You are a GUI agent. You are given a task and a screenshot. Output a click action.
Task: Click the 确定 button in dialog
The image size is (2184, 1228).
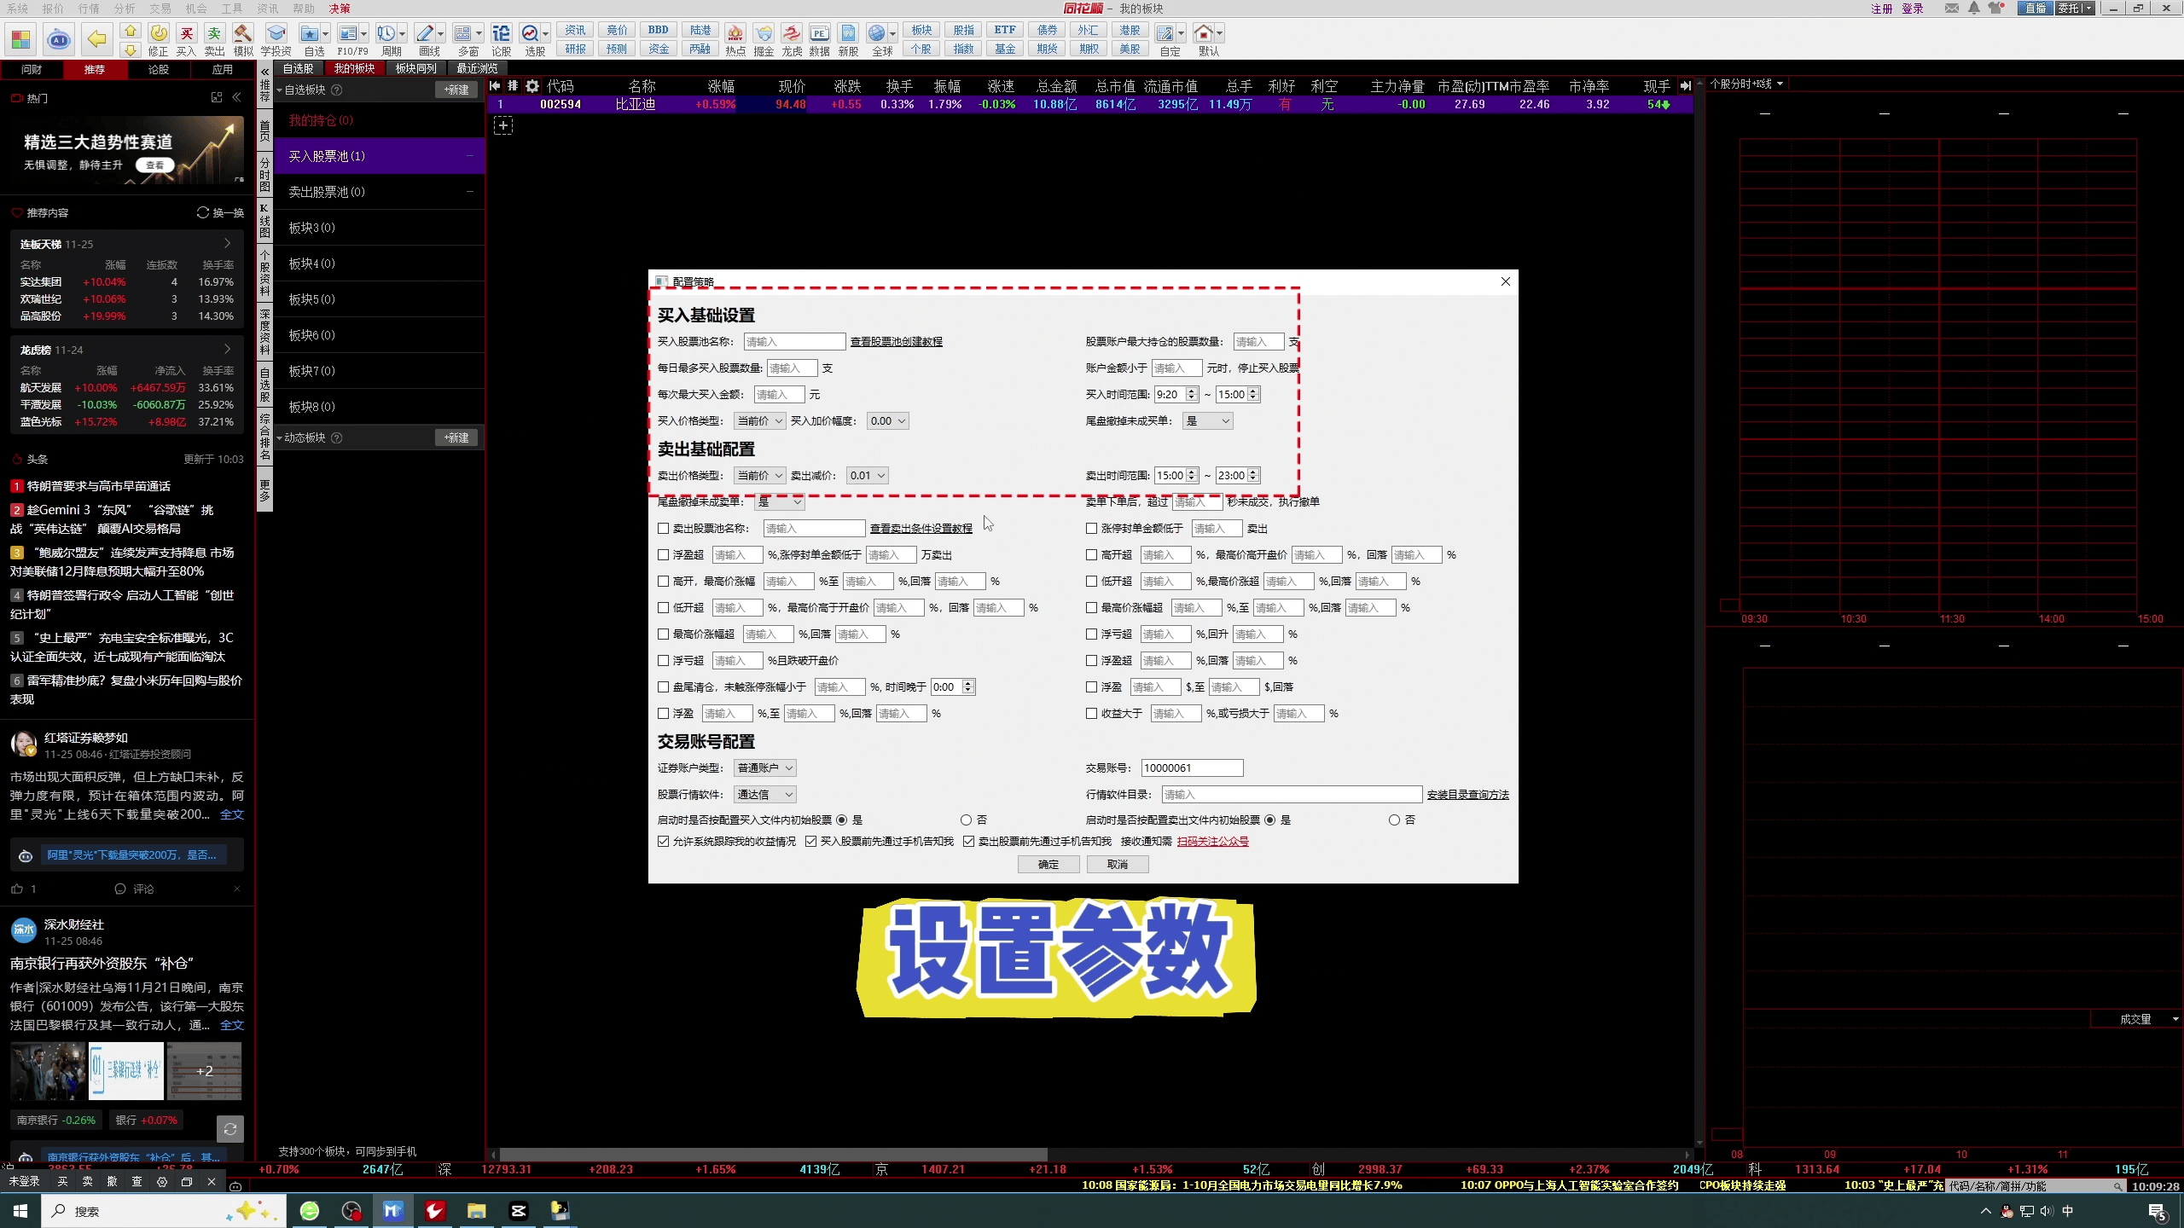pos(1048,865)
